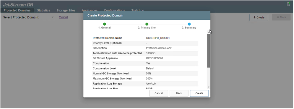Open the Storage Sites tab
This screenshot has height=109, width=294.
click(66, 11)
